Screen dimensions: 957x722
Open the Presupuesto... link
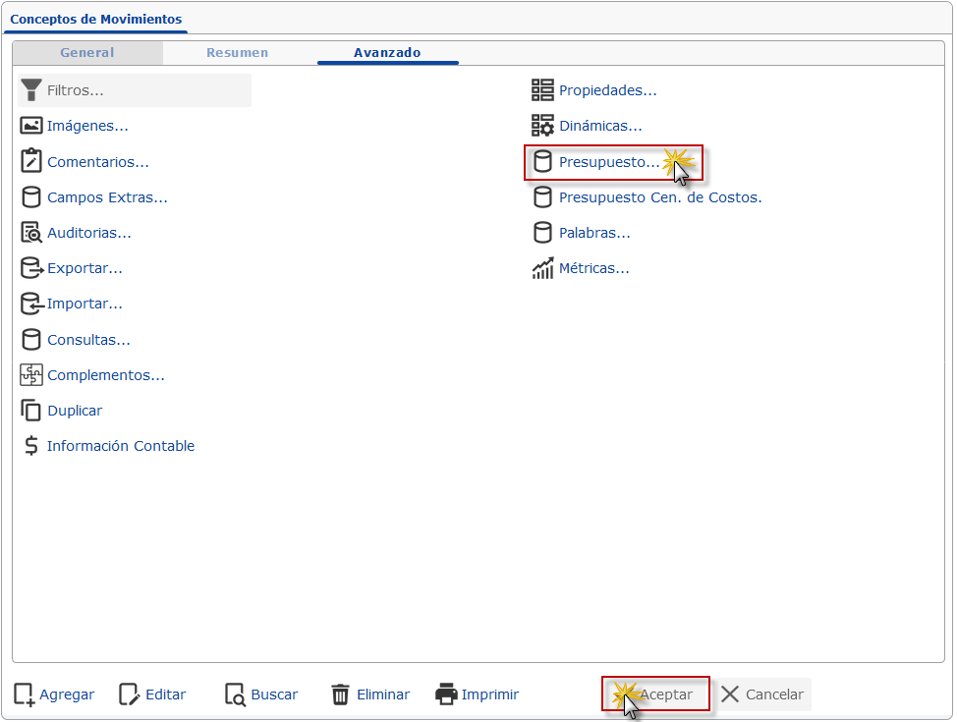[609, 162]
